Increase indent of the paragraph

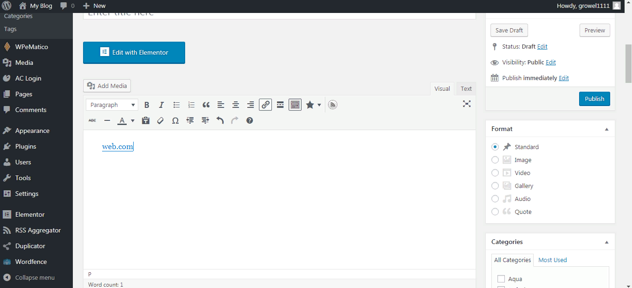click(x=205, y=120)
